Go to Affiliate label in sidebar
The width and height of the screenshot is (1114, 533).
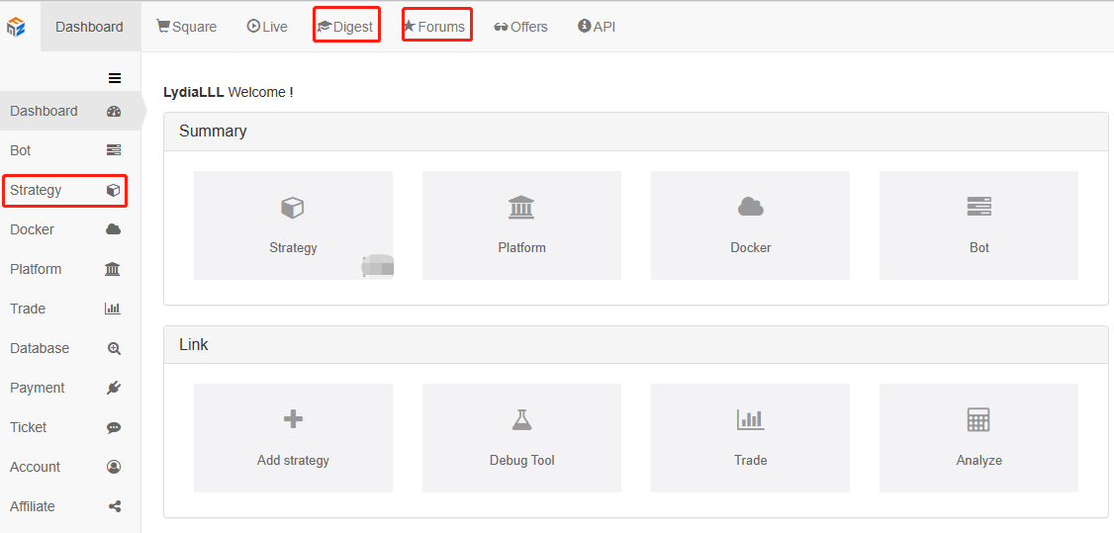33,506
